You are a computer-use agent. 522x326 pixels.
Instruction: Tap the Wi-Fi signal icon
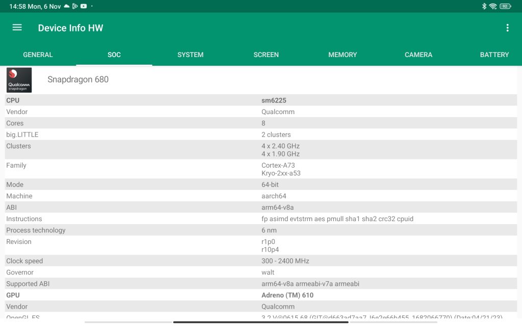[493, 6]
